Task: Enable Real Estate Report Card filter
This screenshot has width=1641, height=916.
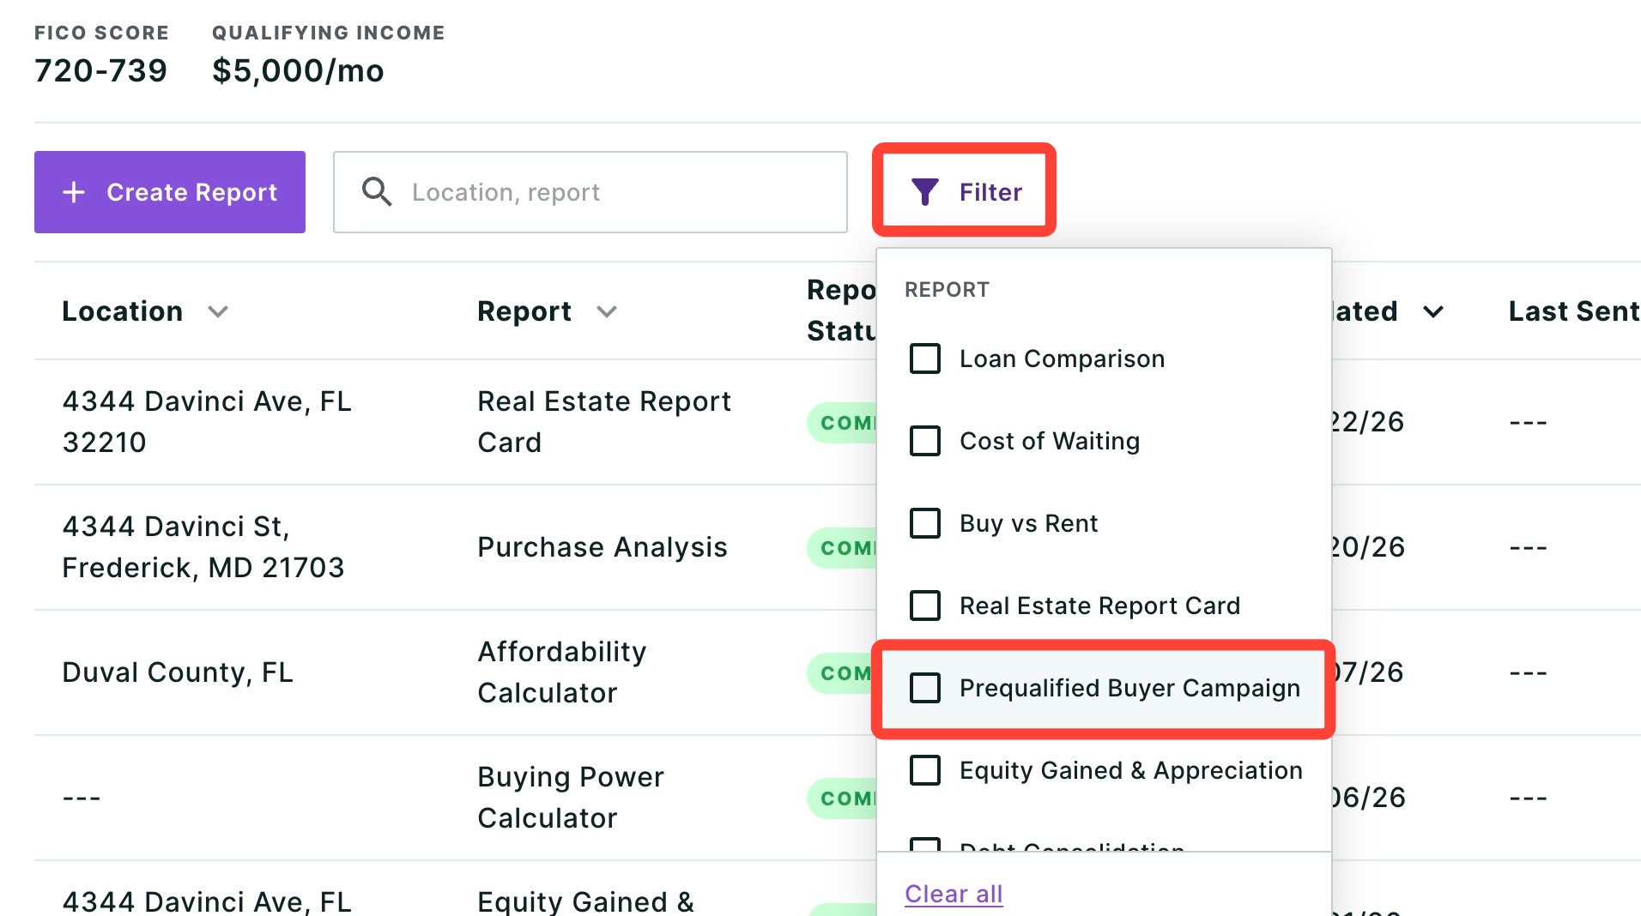Action: [x=925, y=606]
